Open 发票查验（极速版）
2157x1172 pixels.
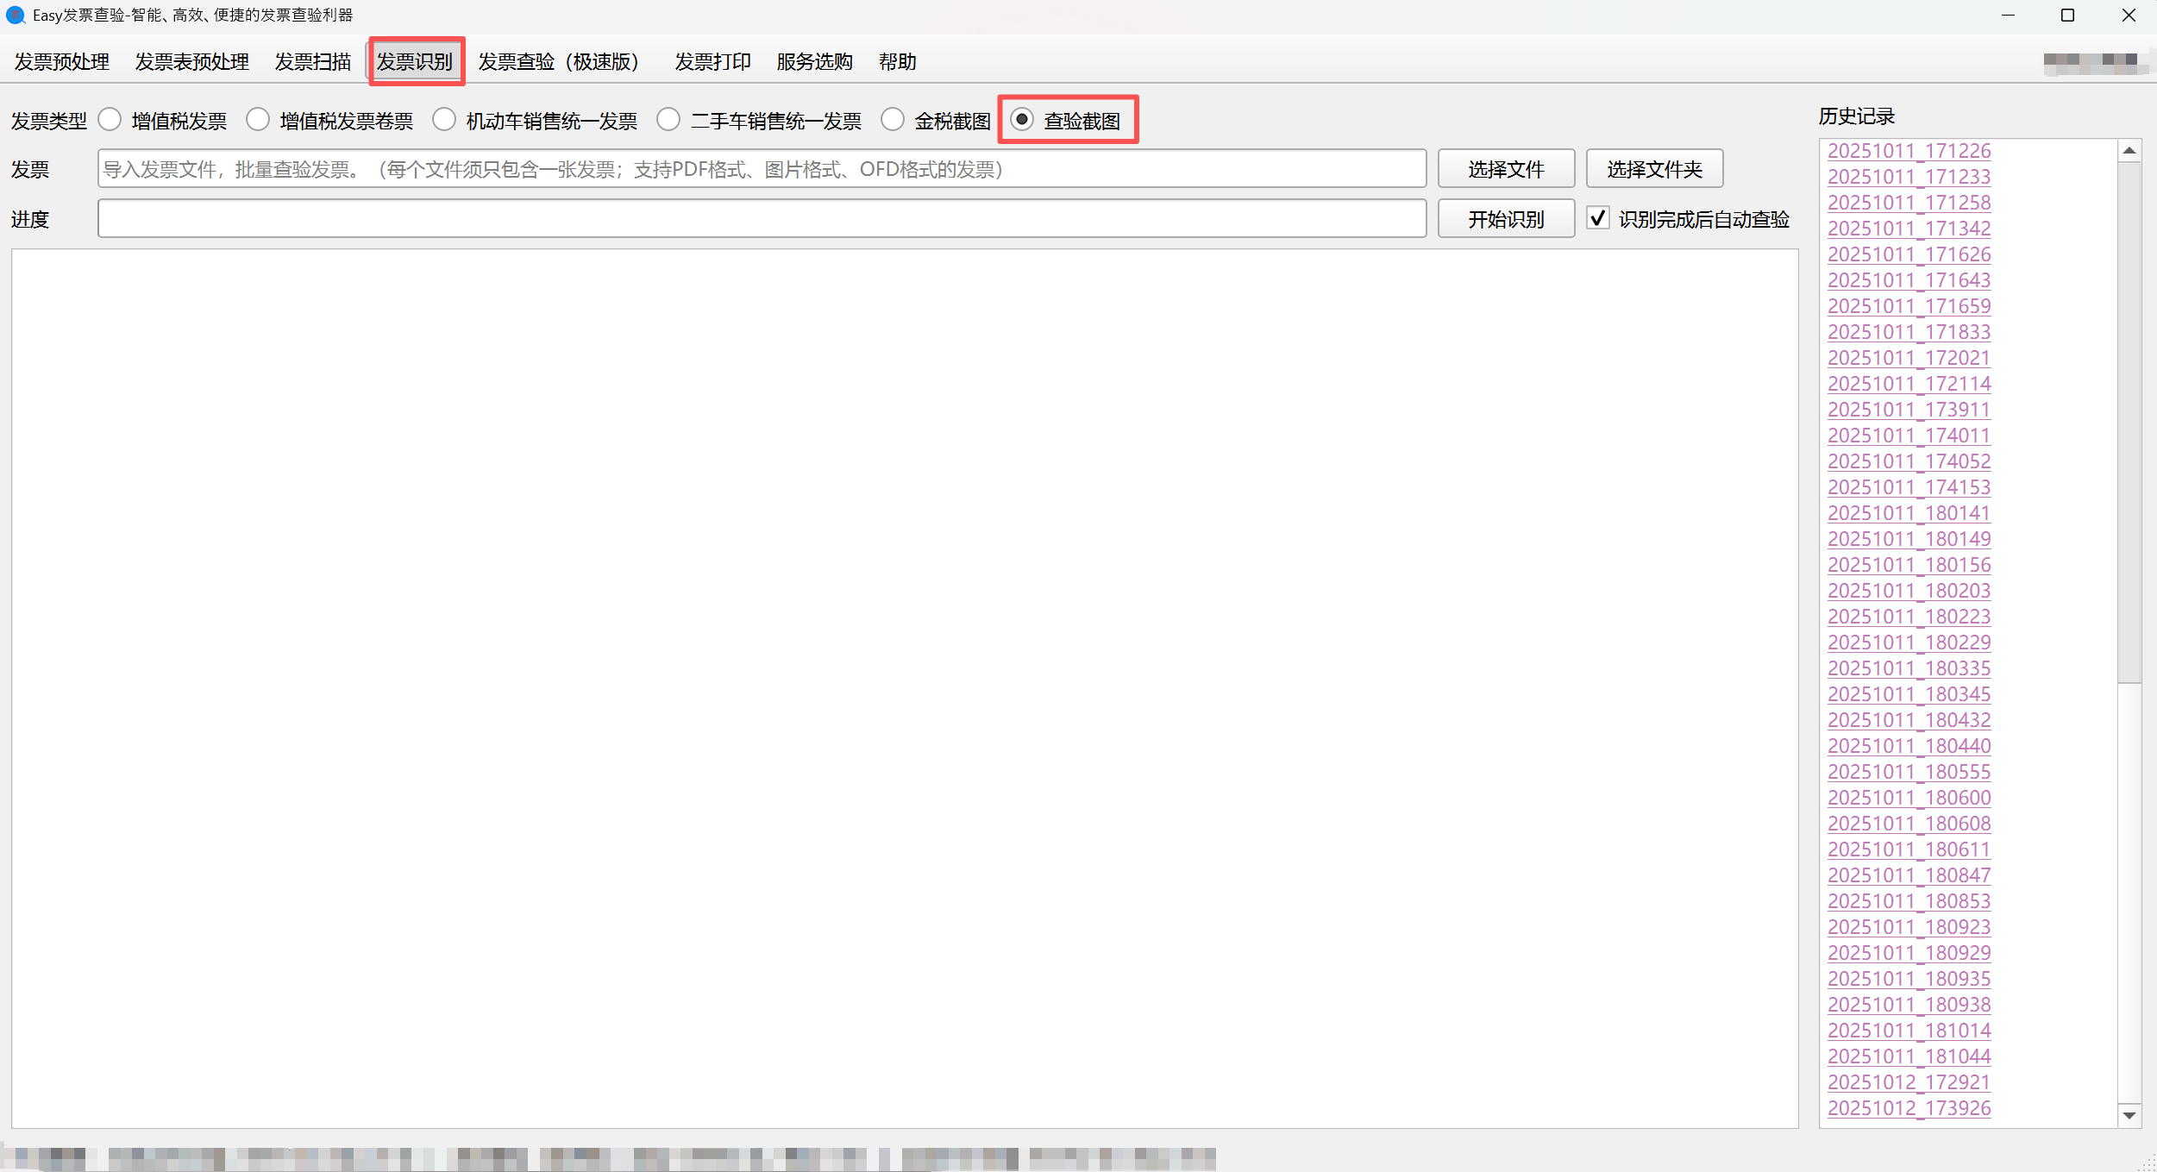tap(559, 61)
